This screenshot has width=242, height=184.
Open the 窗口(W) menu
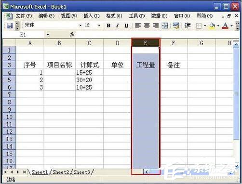point(182,16)
